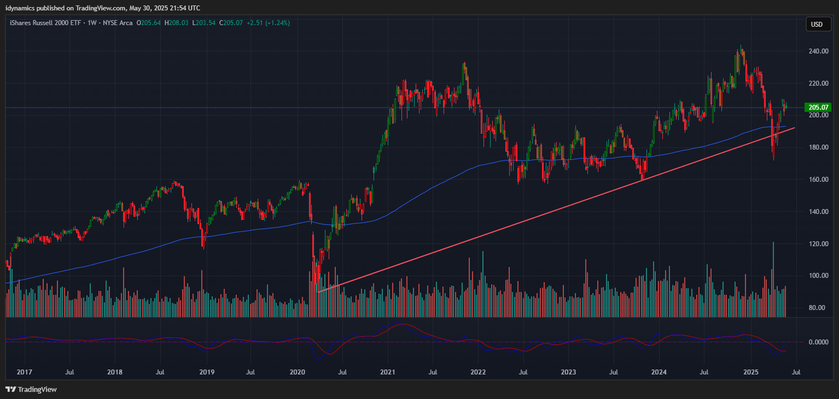Click the 2021 time axis label
Image resolution: width=839 pixels, height=399 pixels.
pyautogui.click(x=388, y=373)
